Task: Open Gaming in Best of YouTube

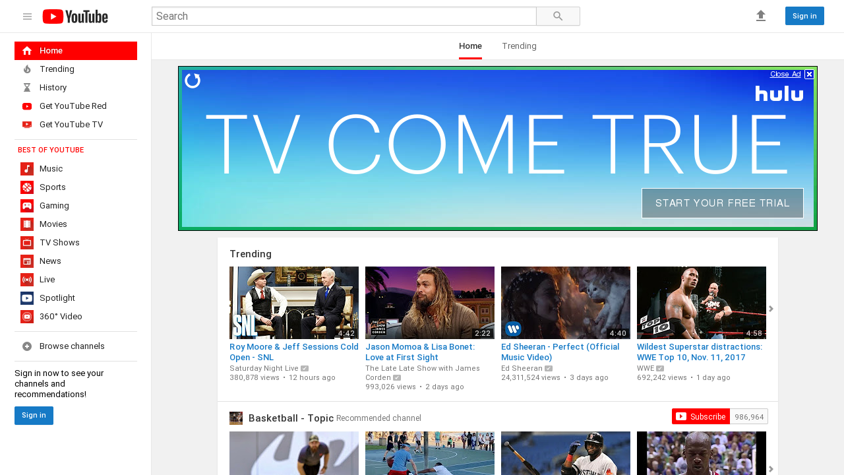Action: tap(76, 206)
